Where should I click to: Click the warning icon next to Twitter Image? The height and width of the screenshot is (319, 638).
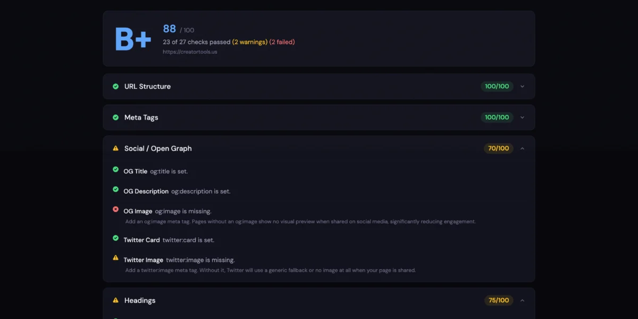[115, 258]
